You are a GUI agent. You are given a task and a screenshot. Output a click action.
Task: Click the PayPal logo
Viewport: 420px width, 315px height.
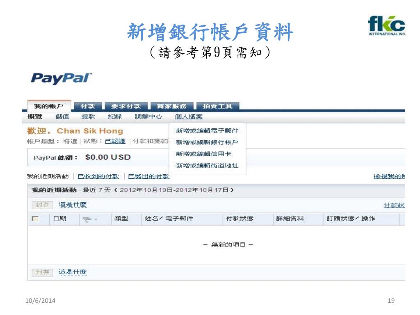pyautogui.click(x=62, y=79)
